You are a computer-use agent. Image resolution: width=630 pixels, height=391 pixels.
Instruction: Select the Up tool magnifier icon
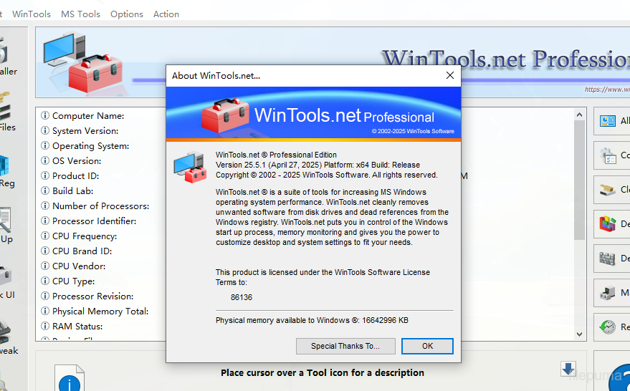(5, 220)
